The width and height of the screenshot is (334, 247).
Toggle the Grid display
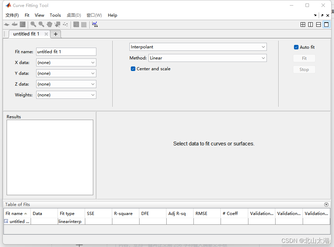pyautogui.click(x=84, y=24)
